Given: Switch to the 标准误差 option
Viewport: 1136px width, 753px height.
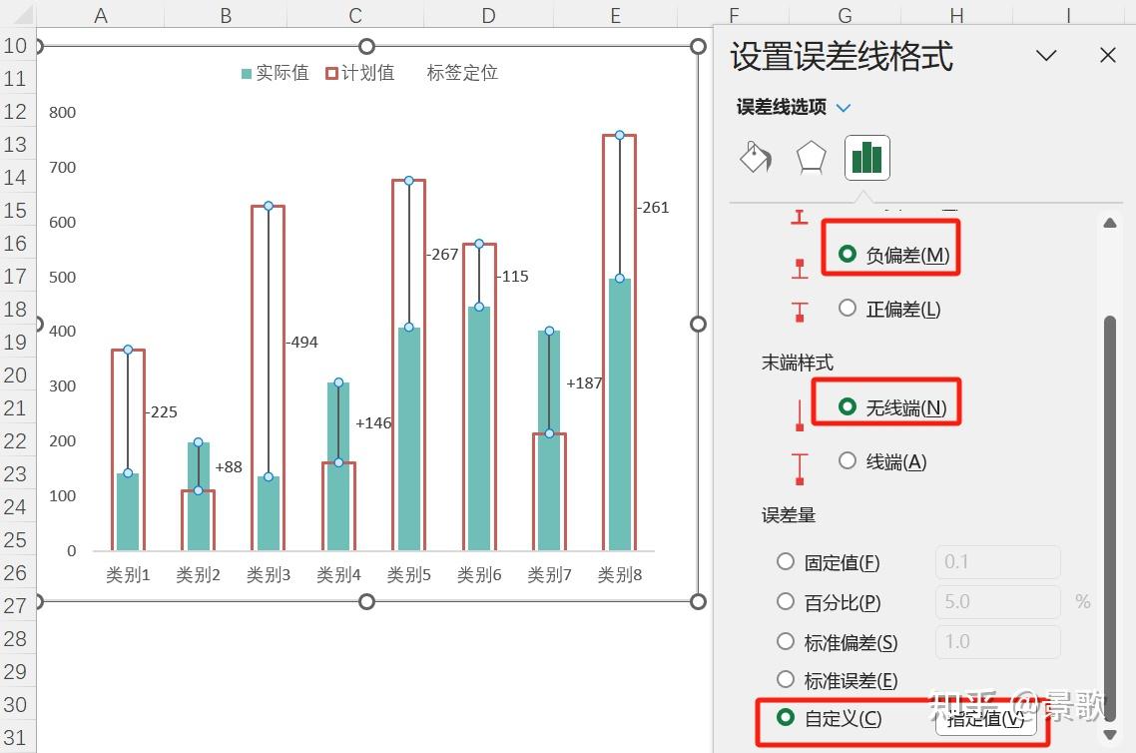Looking at the screenshot, I should [x=786, y=680].
